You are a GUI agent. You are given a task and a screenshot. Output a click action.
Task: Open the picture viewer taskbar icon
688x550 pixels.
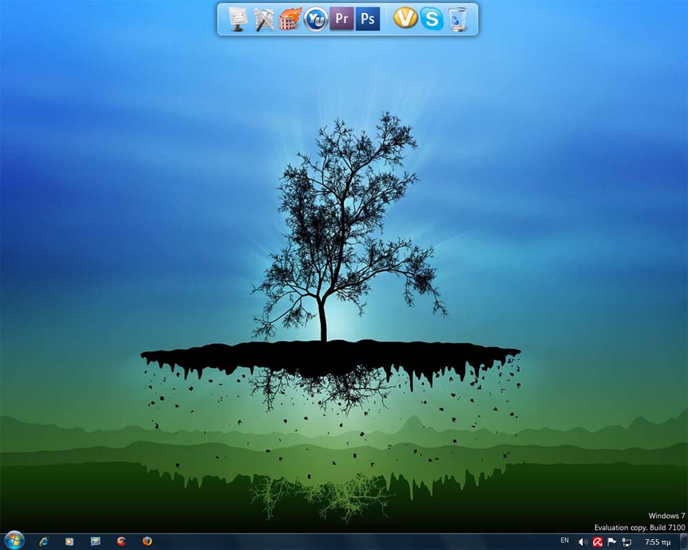(x=95, y=541)
